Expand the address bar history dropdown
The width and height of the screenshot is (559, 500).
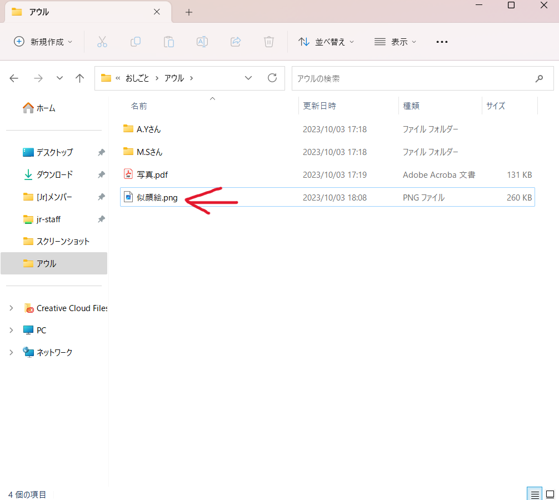click(248, 78)
